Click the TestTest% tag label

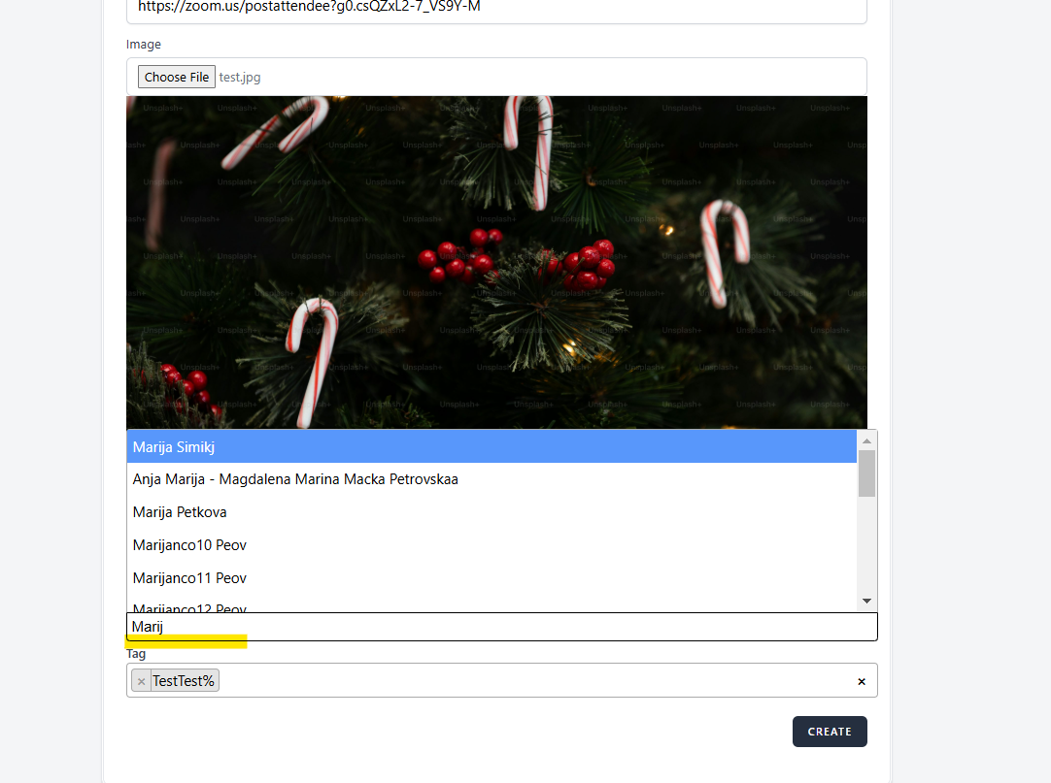click(x=184, y=681)
